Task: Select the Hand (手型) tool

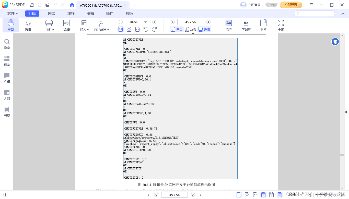Action: 11,26
